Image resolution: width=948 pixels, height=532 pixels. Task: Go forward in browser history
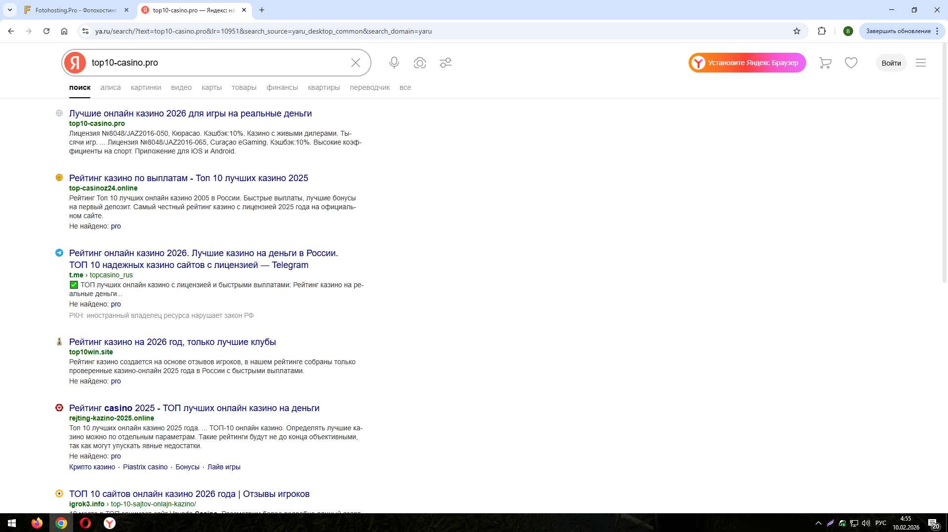click(29, 31)
